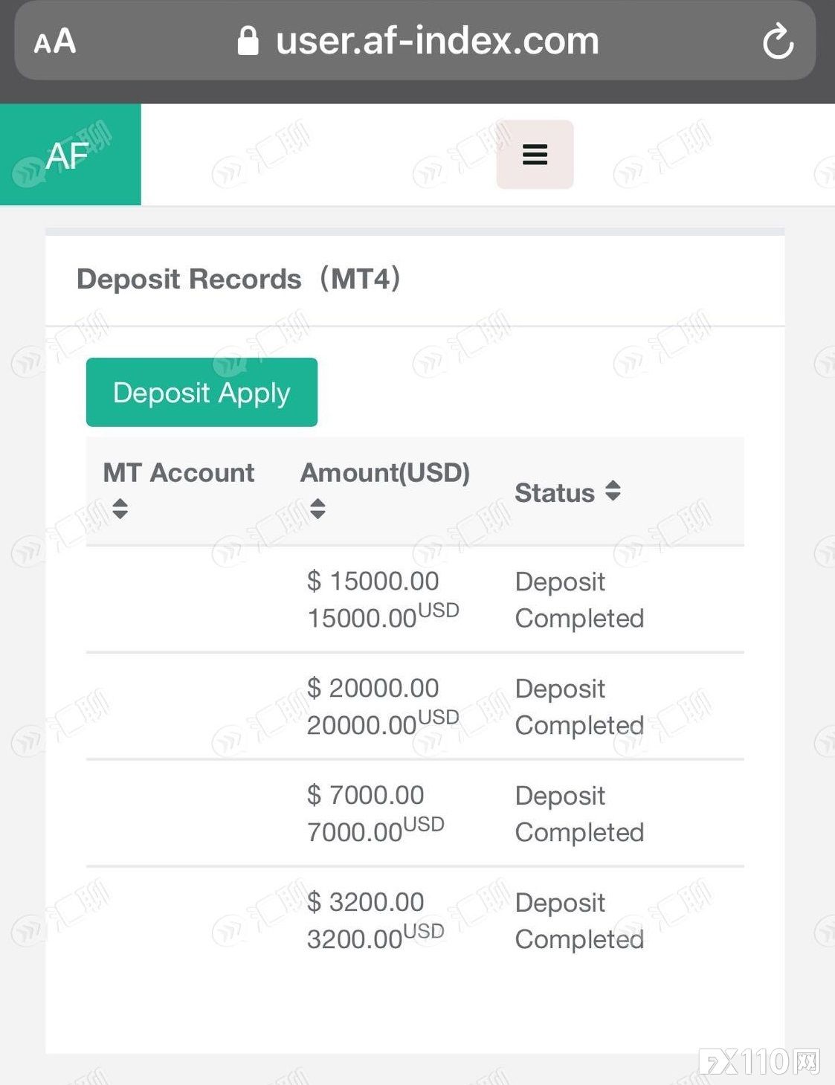
Task: Open the hamburger navigation menu
Action: pos(535,155)
